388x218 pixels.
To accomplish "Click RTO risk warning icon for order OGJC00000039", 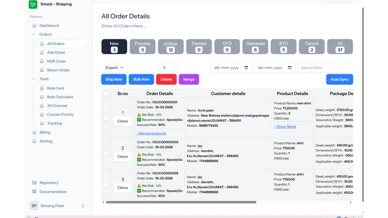I will pos(139,186).
